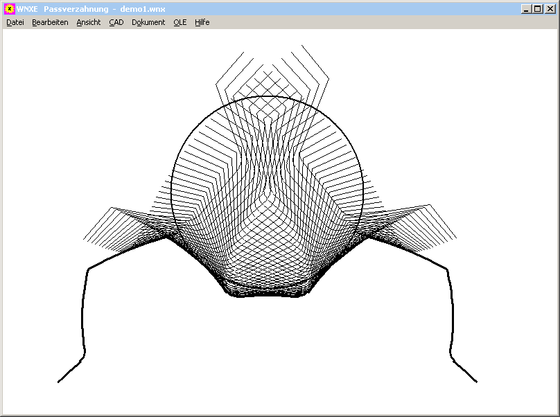Image resolution: width=560 pixels, height=417 pixels.
Task: Click the gear tooth drawing in canvas
Action: [x=267, y=214]
